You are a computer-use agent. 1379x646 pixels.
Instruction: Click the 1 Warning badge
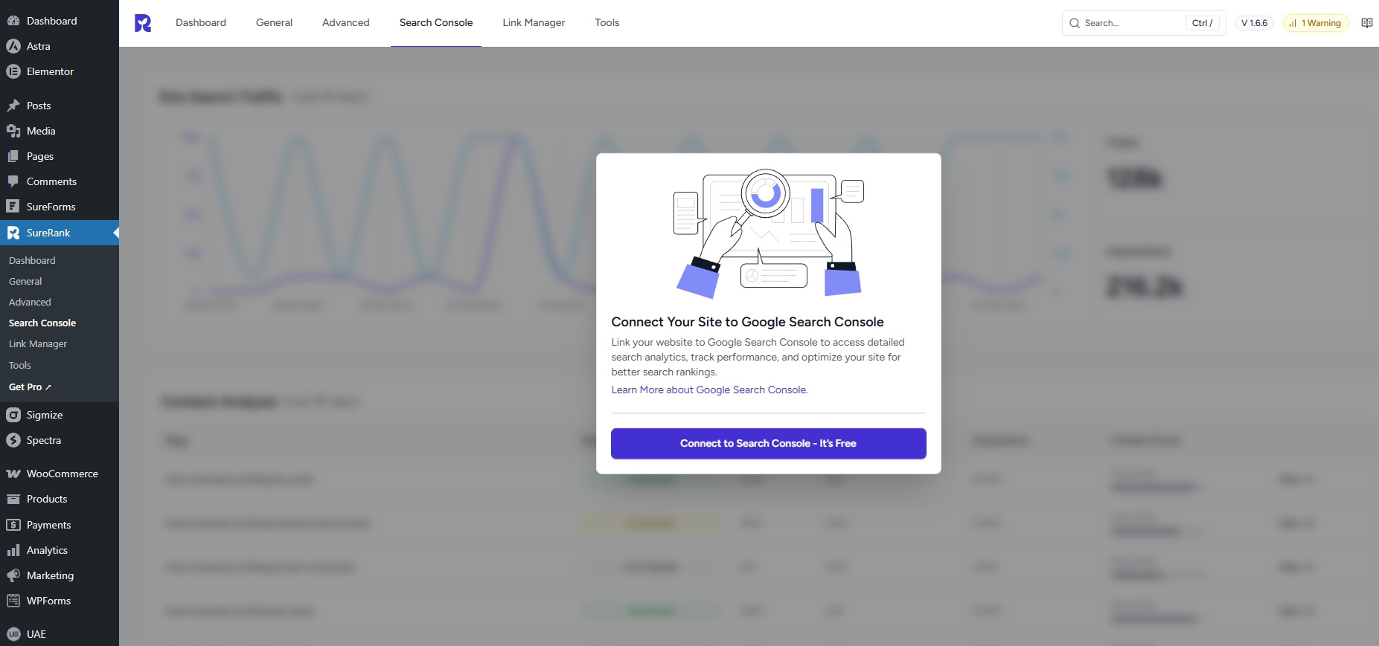point(1316,23)
